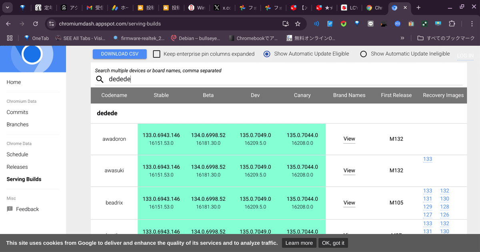Screen dimensions: 480x252
Task: Click the install/cast page icon in address bar
Action: click(x=285, y=24)
